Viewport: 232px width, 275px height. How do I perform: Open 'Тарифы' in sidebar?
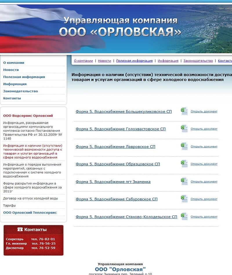(x=10, y=206)
